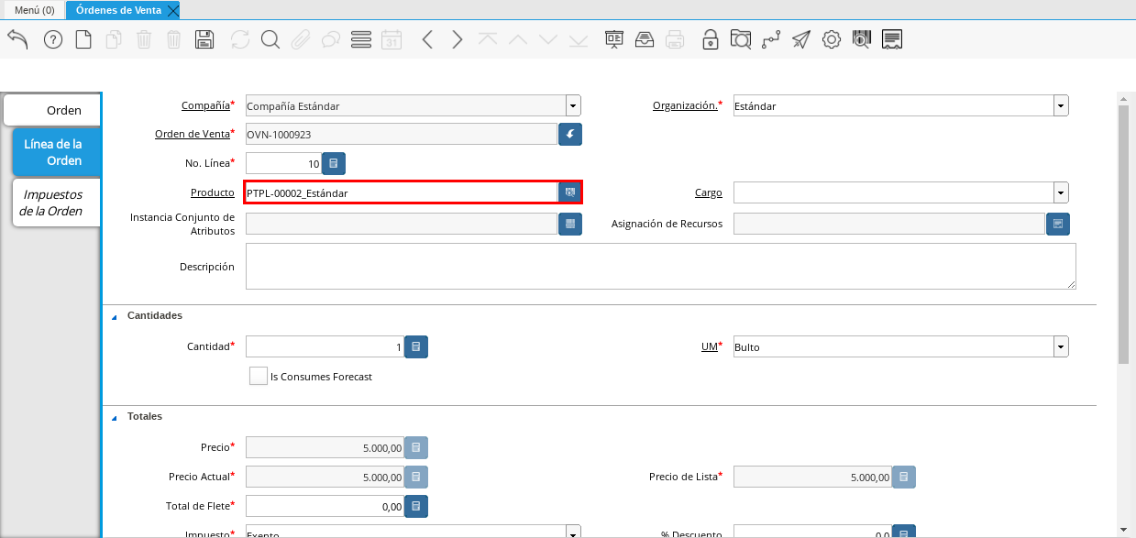
Task: Open the Impuesto dropdown arrow
Action: point(573,533)
